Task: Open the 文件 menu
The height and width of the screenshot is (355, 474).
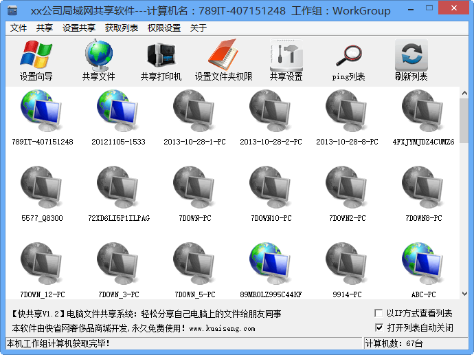Action: pyautogui.click(x=19, y=28)
